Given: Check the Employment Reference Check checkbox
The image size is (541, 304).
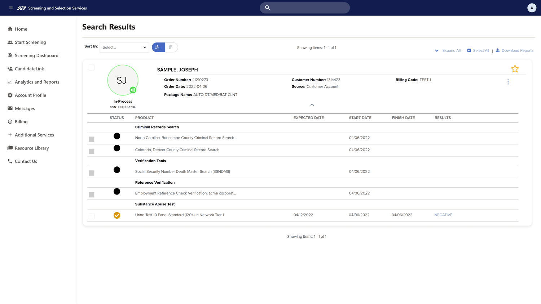Looking at the screenshot, I should point(92,195).
